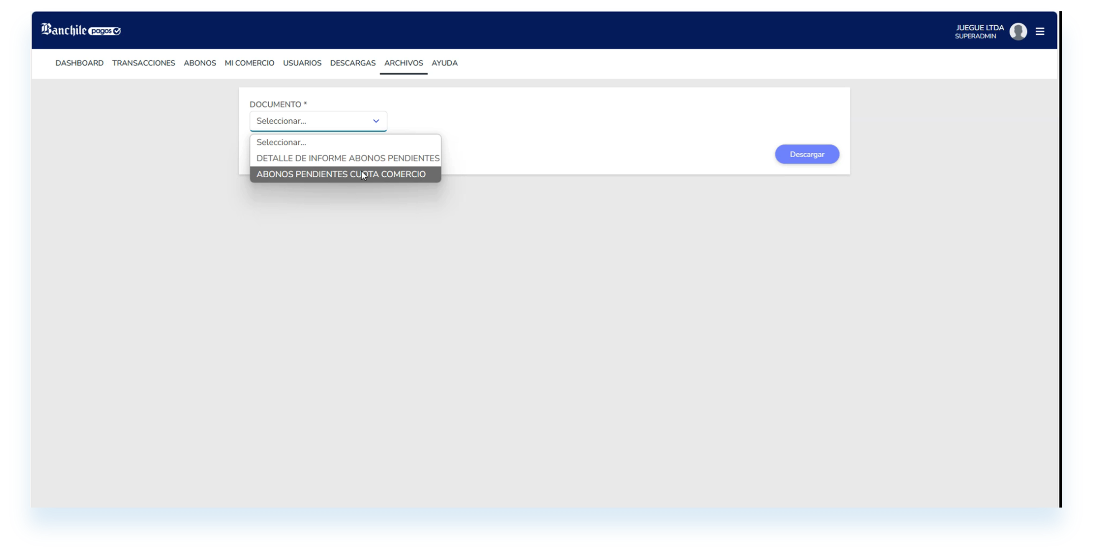1093x555 pixels.
Task: Go to the DASHBOARD tab
Action: pyautogui.click(x=79, y=63)
